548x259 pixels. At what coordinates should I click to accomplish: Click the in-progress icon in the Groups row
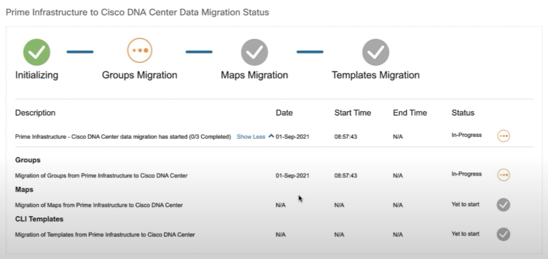[503, 175]
